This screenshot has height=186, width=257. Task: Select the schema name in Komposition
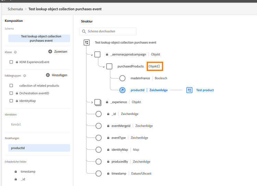click(39, 38)
